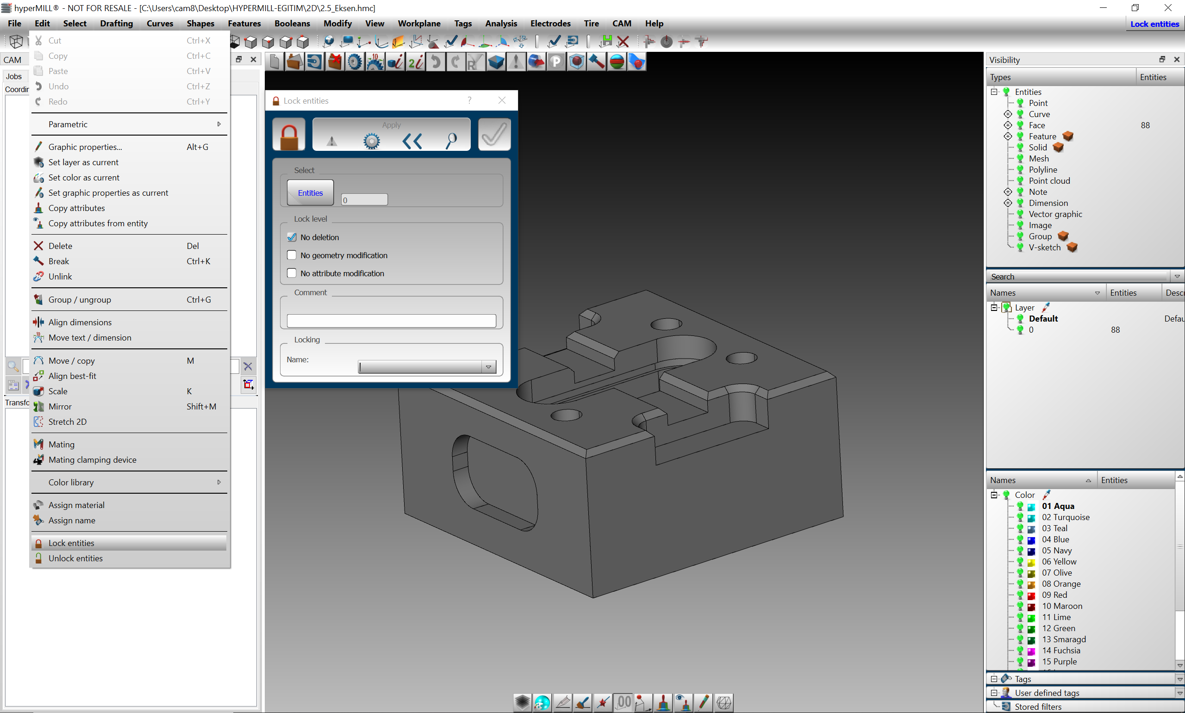Click the double left chevron icon
This screenshot has height=713, width=1185.
(412, 141)
